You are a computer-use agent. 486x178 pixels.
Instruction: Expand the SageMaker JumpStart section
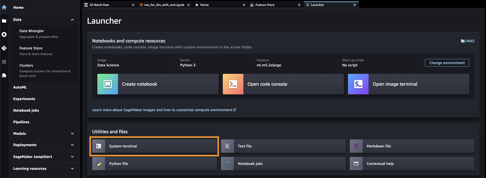tap(72, 157)
